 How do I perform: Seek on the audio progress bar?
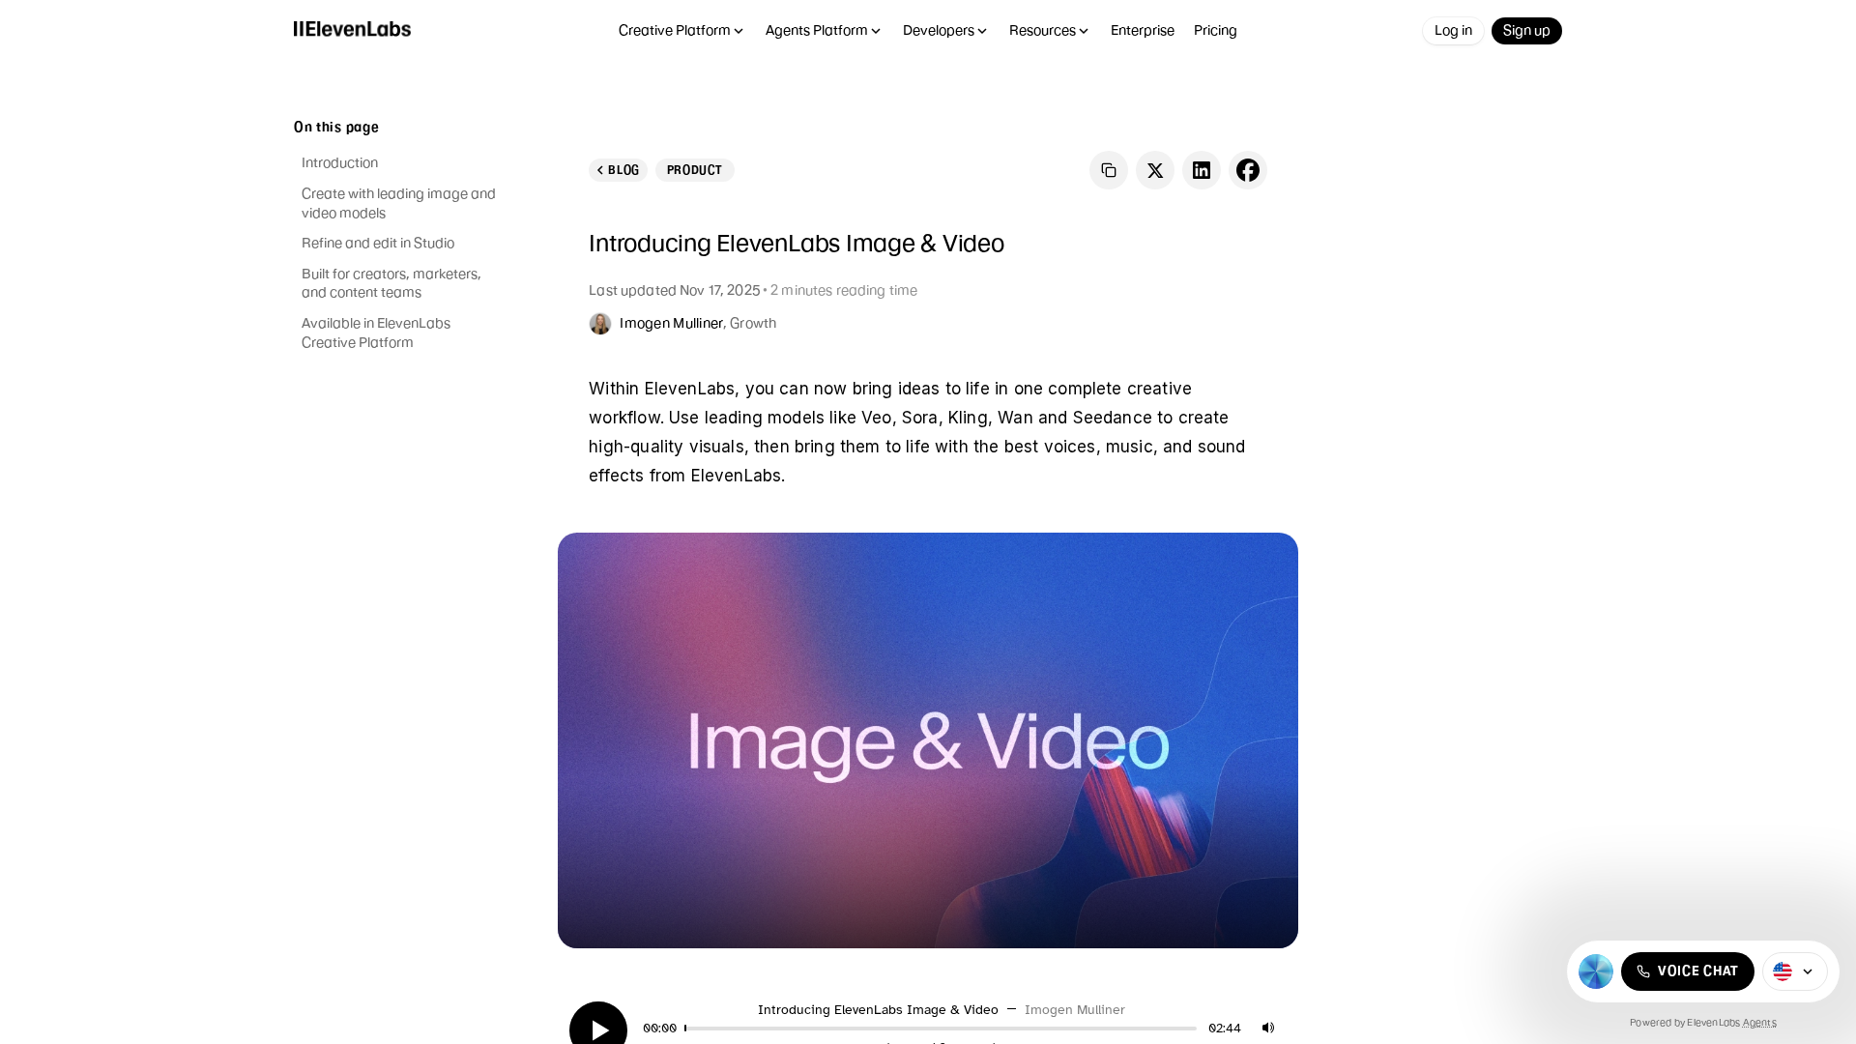(940, 1029)
